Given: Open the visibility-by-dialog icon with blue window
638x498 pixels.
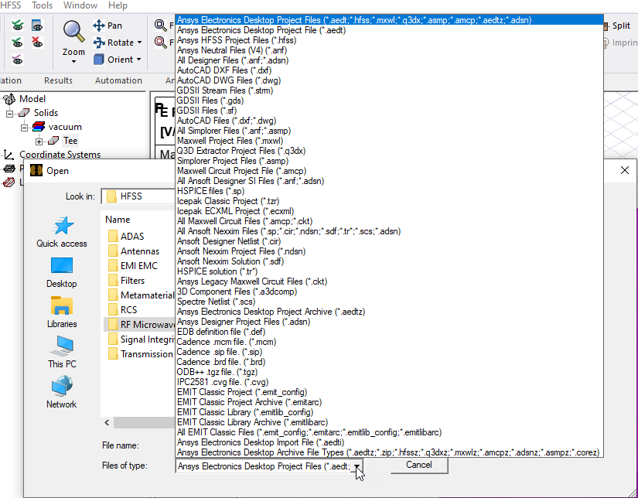Looking at the screenshot, I should [x=36, y=25].
